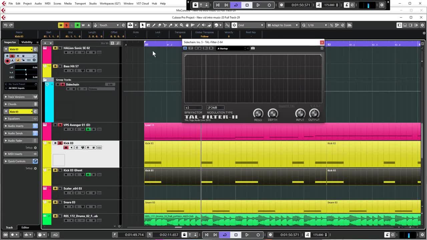Viewport: 427px width, 240px height.
Task: Select the Mute X tool
Action: 176,25
